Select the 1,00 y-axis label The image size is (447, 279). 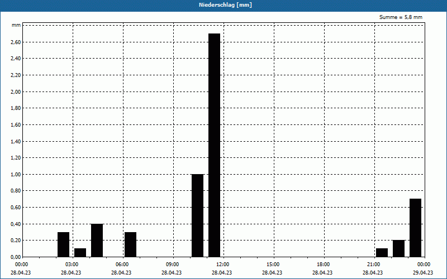pyautogui.click(x=16, y=174)
